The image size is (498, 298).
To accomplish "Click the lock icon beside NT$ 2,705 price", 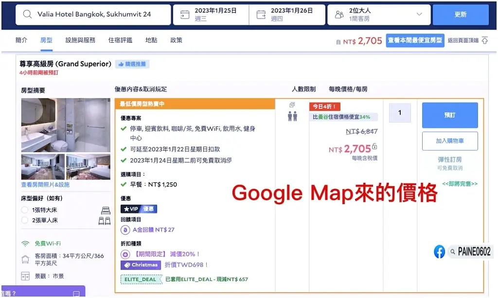I will (375, 146).
